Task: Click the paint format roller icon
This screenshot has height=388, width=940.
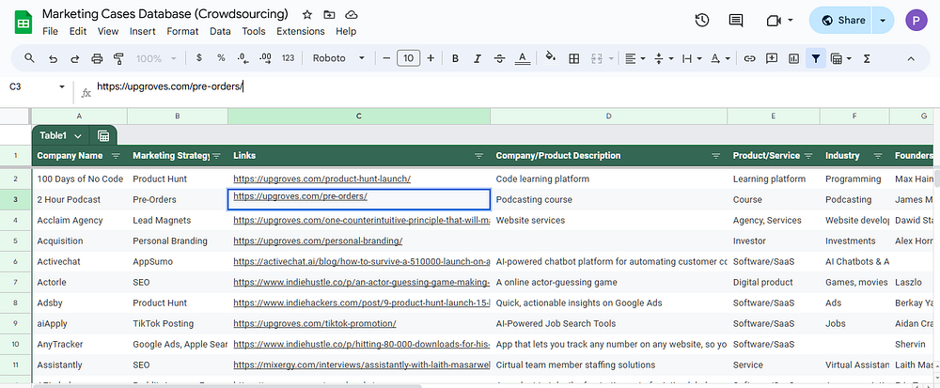Action: click(x=118, y=58)
